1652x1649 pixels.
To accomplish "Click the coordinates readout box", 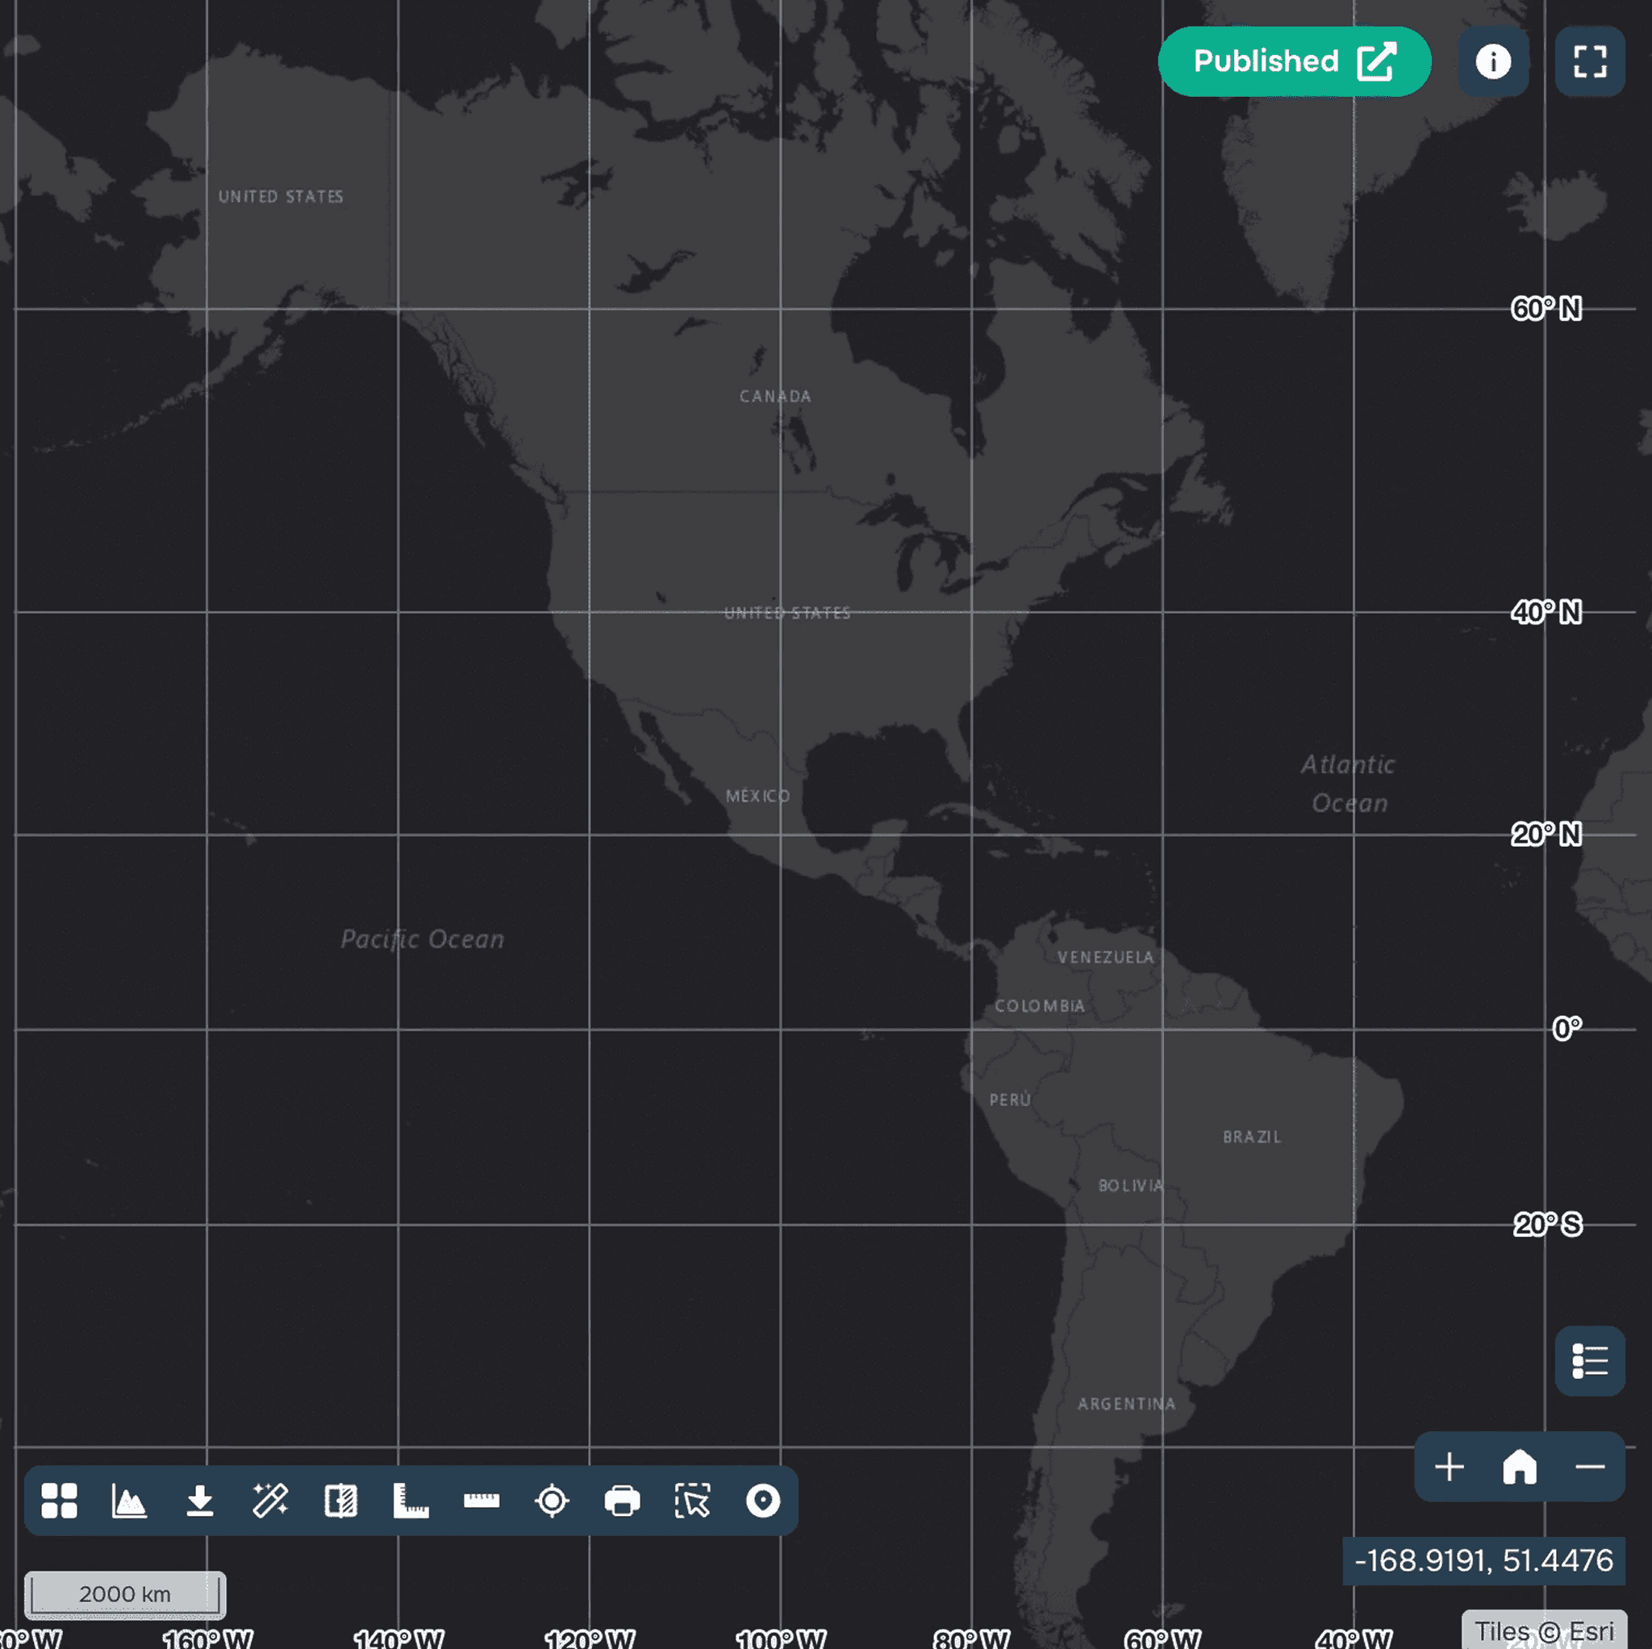I will tap(1483, 1560).
